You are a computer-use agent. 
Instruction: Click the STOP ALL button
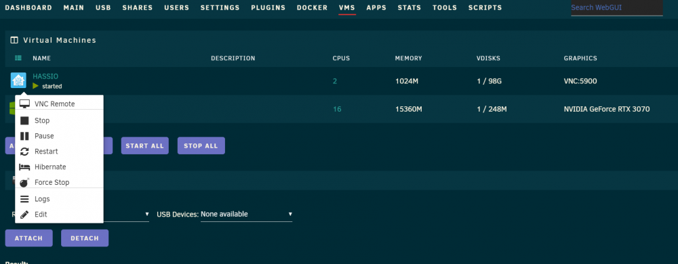click(201, 146)
